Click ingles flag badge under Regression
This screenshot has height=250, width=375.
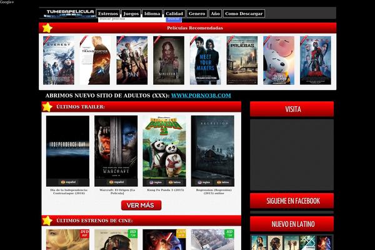click(204, 182)
